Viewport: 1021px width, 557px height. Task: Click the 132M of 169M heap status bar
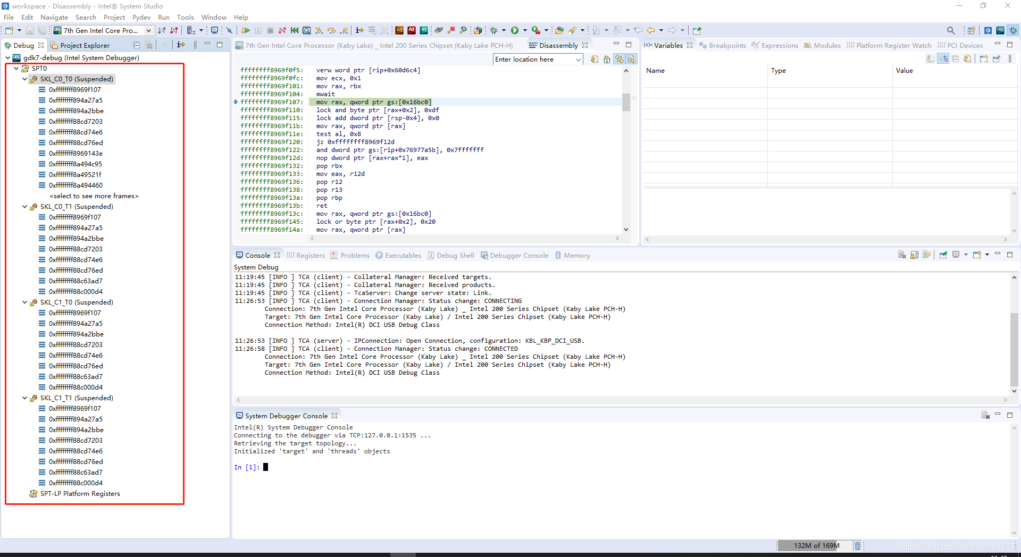[816, 546]
